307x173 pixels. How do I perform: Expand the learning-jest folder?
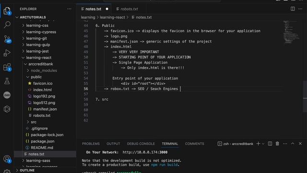coord(45,51)
